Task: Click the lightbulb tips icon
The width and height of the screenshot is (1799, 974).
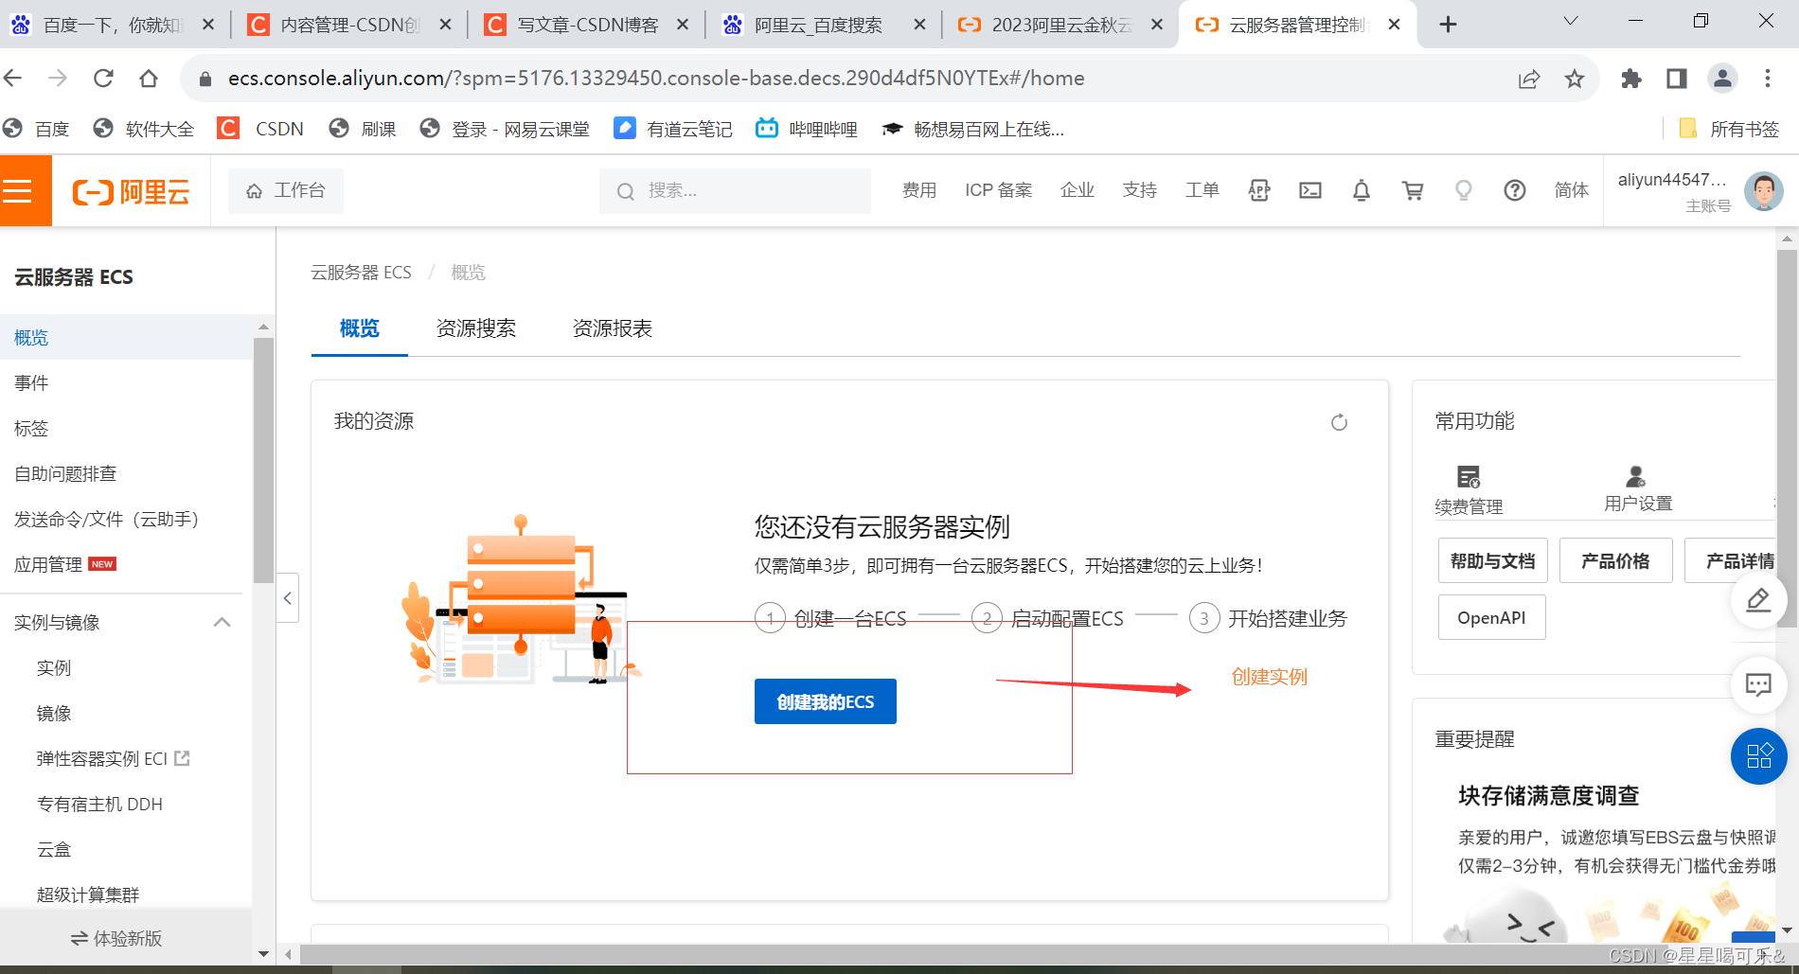Action: coord(1464,190)
